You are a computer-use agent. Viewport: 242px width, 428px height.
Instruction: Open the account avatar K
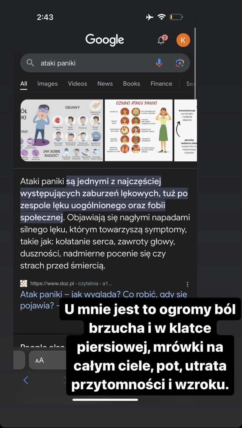(x=183, y=40)
